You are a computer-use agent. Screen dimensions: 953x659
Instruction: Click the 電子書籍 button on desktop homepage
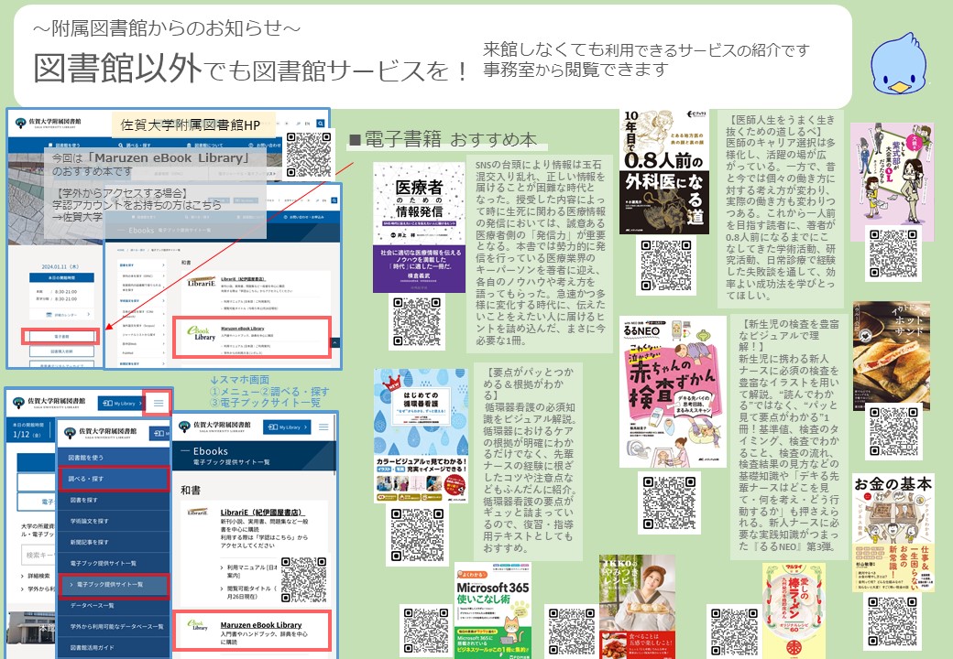pos(60,336)
